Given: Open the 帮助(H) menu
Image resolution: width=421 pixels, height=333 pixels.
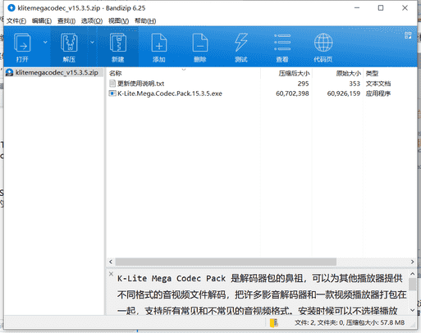Looking at the screenshot, I should [x=145, y=21].
